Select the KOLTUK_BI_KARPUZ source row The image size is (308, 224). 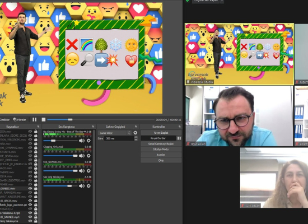point(19,164)
